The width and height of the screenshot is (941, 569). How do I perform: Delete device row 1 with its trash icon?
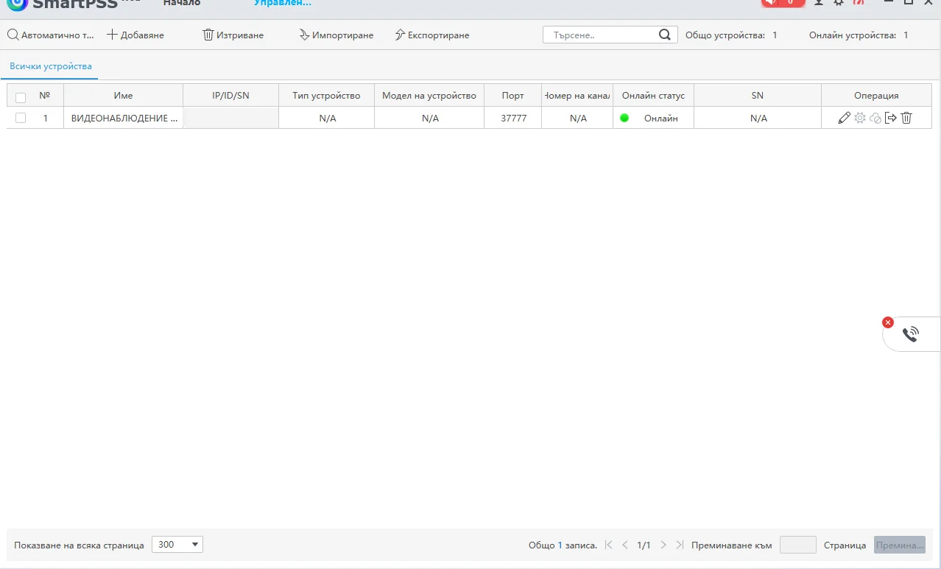coord(906,118)
